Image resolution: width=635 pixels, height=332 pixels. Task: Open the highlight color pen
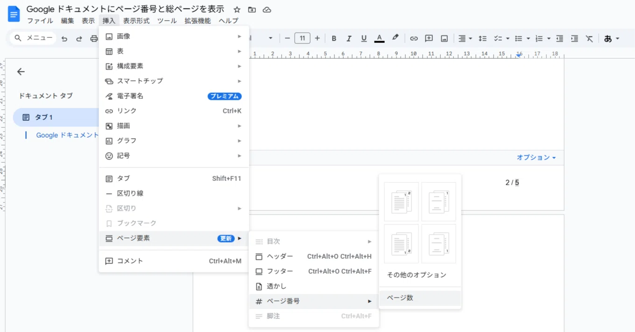[x=395, y=38]
